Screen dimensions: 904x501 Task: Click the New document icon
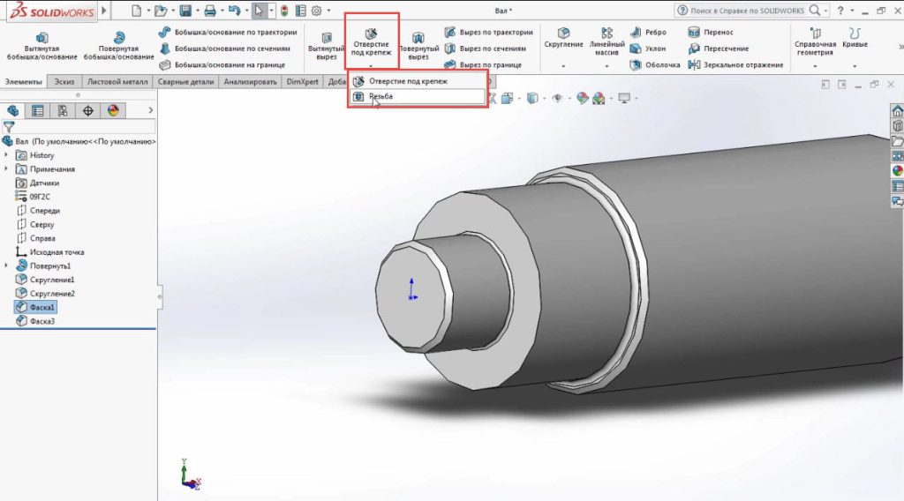pos(136,11)
